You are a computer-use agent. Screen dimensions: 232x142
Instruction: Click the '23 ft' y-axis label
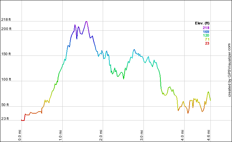(5, 119)
